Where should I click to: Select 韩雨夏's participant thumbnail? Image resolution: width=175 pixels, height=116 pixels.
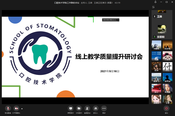pos(167,89)
